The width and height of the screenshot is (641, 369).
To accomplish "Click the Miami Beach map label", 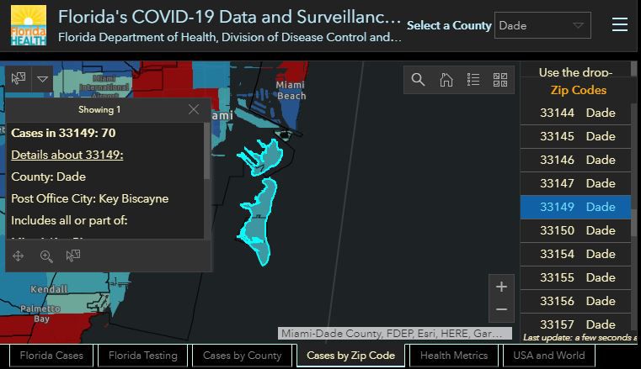I will click(291, 90).
